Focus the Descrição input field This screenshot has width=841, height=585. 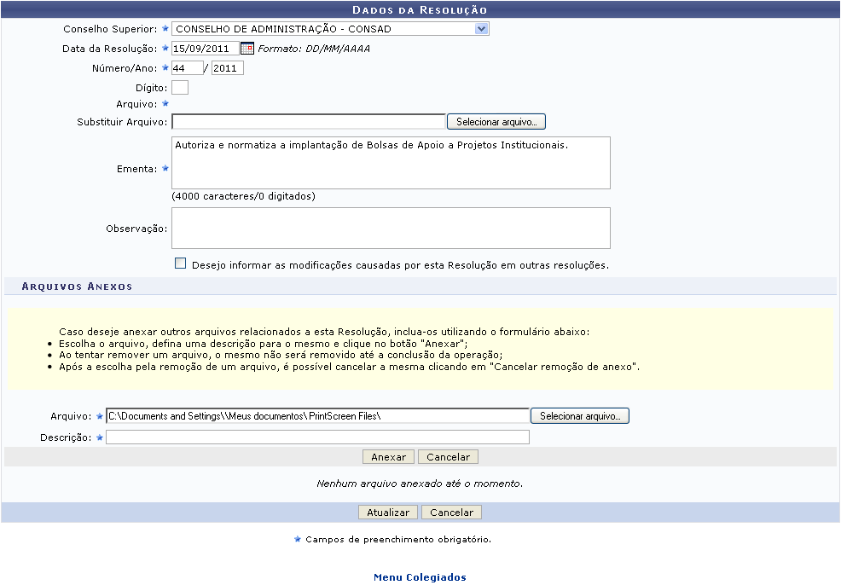(x=317, y=437)
